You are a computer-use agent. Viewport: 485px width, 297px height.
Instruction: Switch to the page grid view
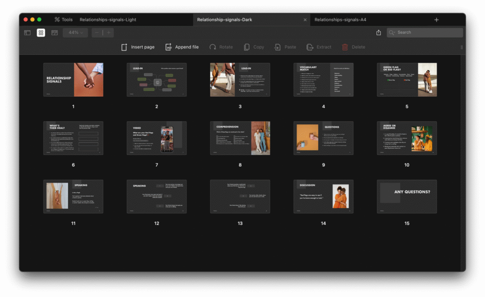[x=41, y=33]
